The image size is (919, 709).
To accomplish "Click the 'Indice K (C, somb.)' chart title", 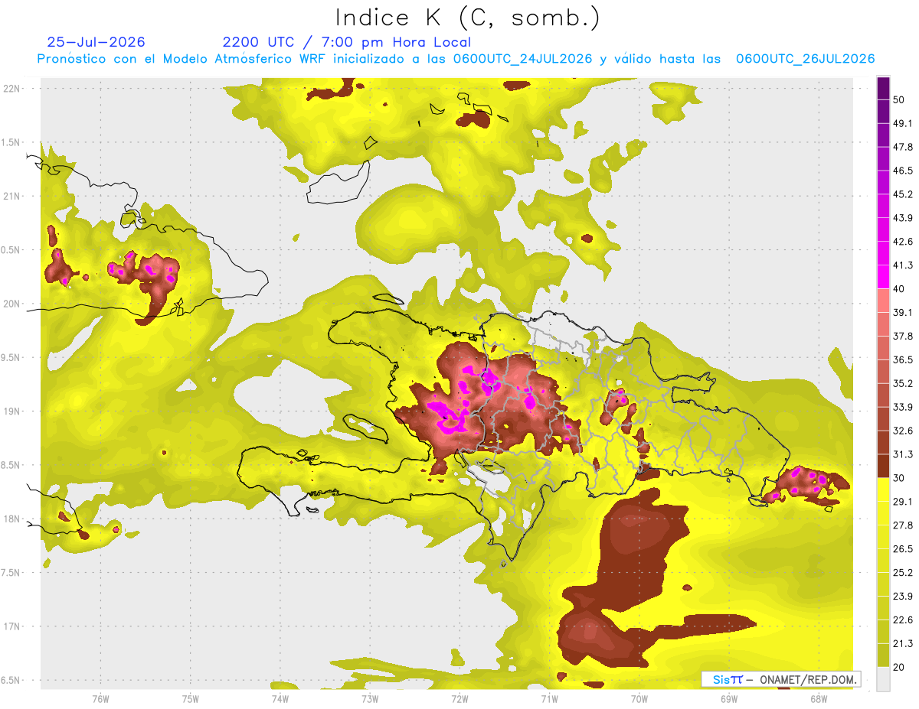I will click(x=467, y=17).
